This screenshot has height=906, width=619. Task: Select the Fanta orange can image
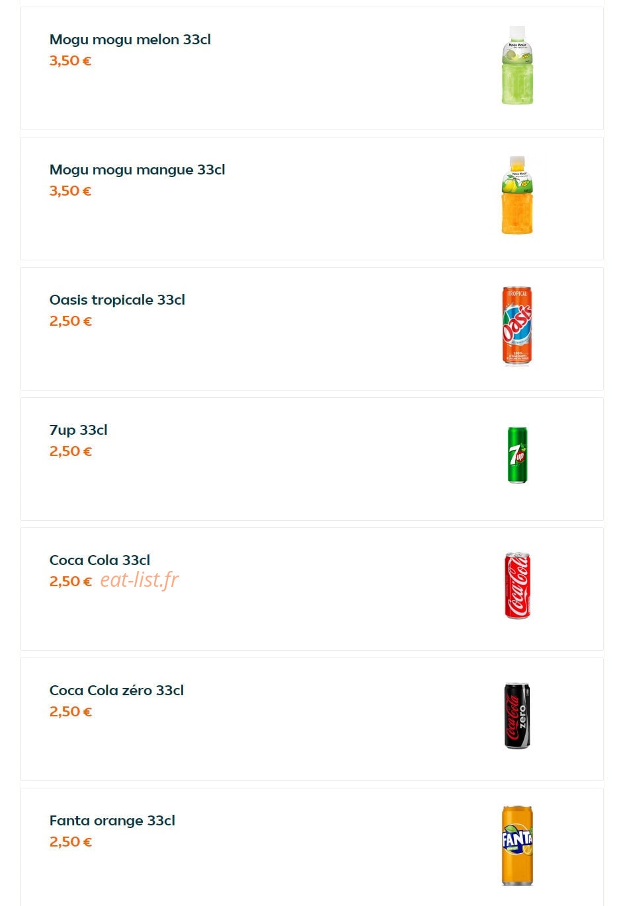click(x=517, y=846)
